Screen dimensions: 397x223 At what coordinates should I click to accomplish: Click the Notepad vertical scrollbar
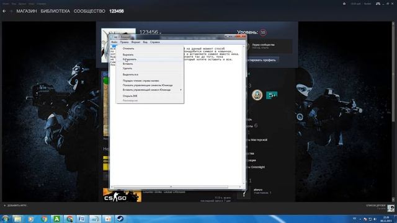[x=244, y=115]
